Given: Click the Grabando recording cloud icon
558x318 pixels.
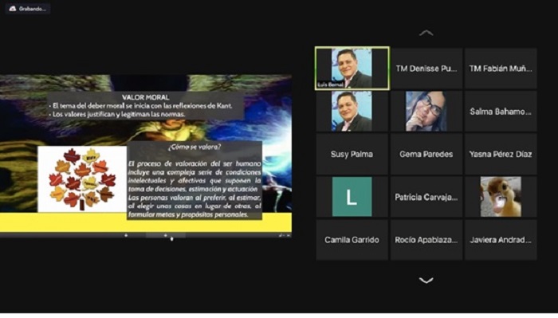Looking at the screenshot, I should pyautogui.click(x=13, y=9).
